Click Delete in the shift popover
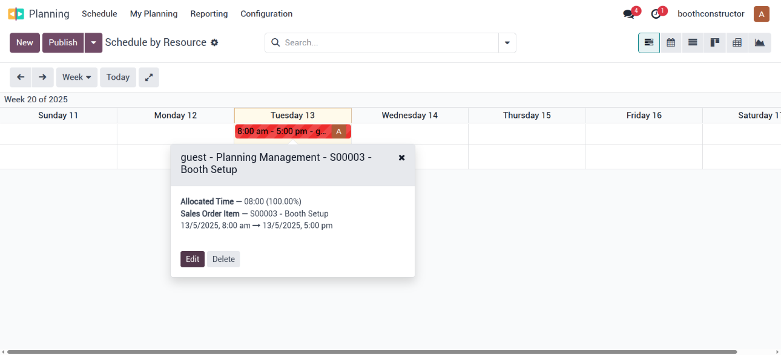The width and height of the screenshot is (781, 355). pyautogui.click(x=223, y=259)
